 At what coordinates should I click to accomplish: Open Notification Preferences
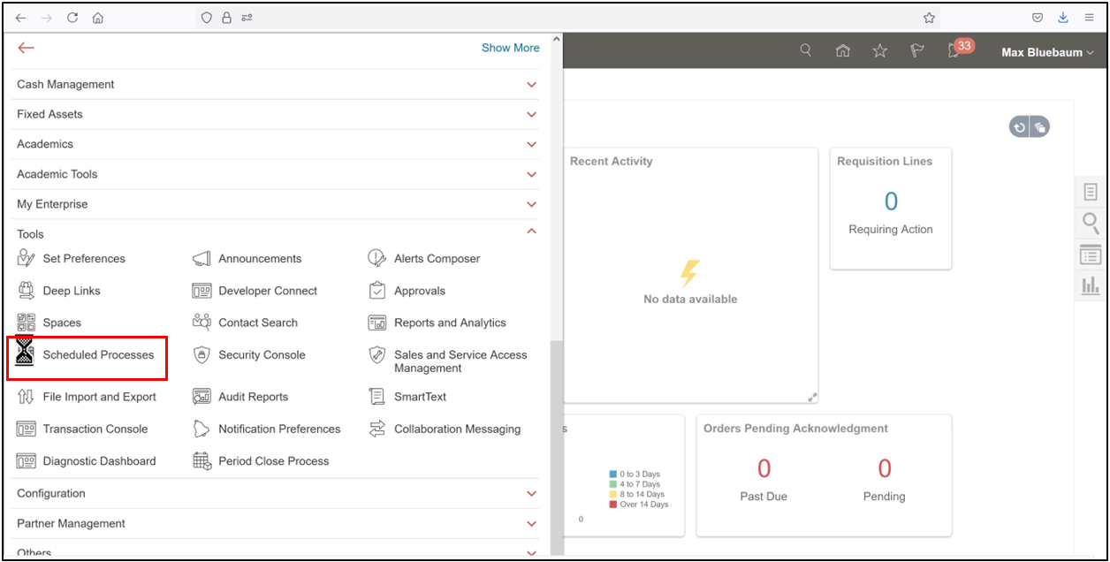tap(279, 429)
